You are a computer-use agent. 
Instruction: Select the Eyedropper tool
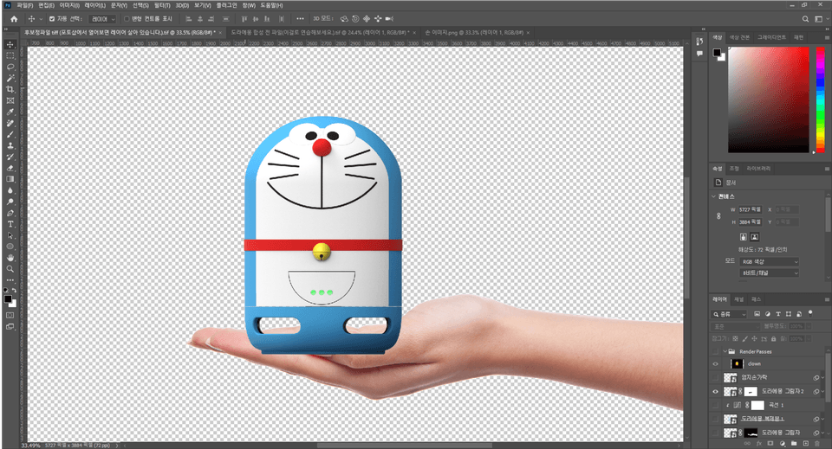10,112
